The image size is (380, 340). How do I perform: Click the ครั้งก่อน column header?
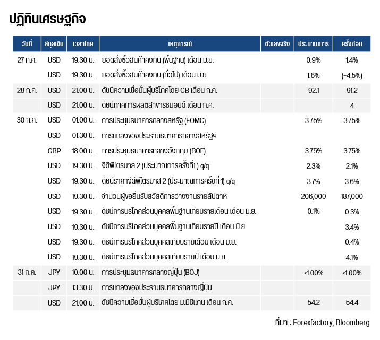[x=352, y=44]
